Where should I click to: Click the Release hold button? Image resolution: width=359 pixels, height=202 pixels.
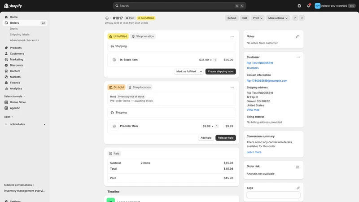click(x=226, y=138)
